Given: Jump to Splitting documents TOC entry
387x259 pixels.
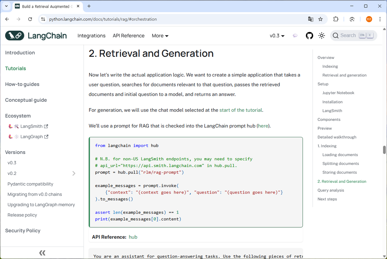Looking at the screenshot, I should (x=341, y=164).
